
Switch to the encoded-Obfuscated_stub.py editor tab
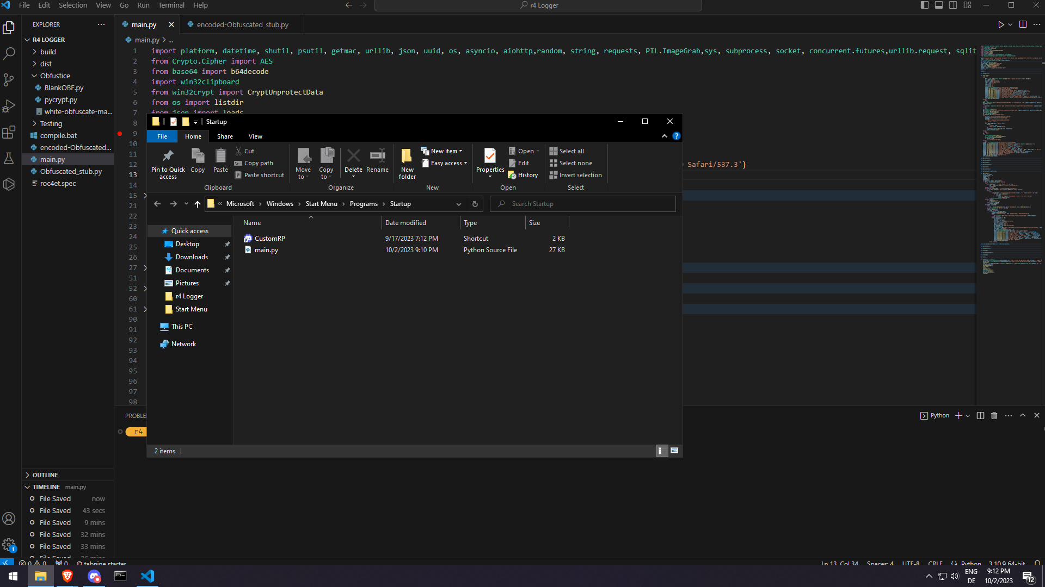point(242,24)
